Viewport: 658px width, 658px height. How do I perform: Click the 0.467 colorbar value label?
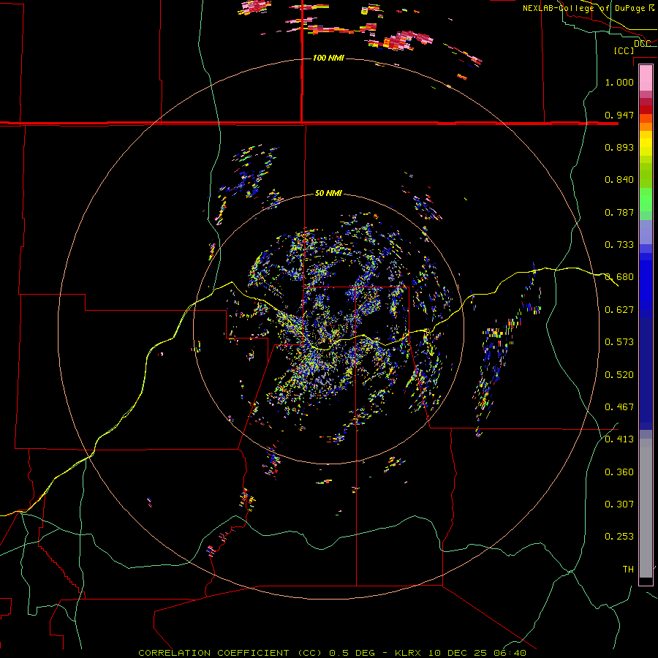pos(619,407)
